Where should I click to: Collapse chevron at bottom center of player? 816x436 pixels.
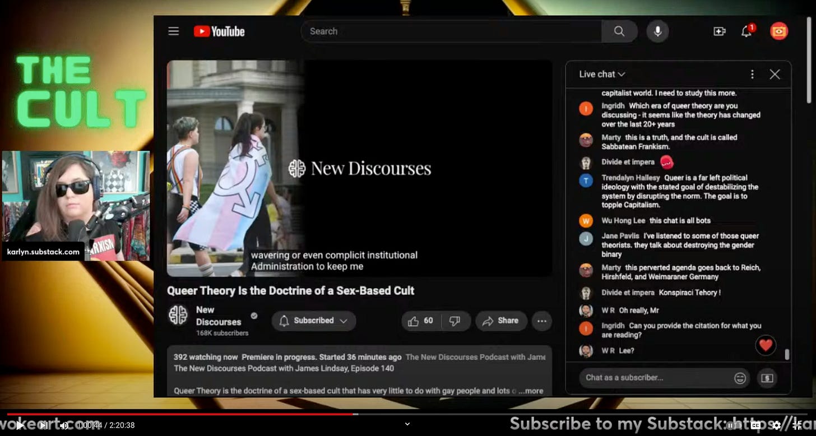407,424
